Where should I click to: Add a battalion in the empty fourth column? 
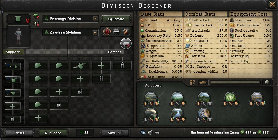coord(101,66)
